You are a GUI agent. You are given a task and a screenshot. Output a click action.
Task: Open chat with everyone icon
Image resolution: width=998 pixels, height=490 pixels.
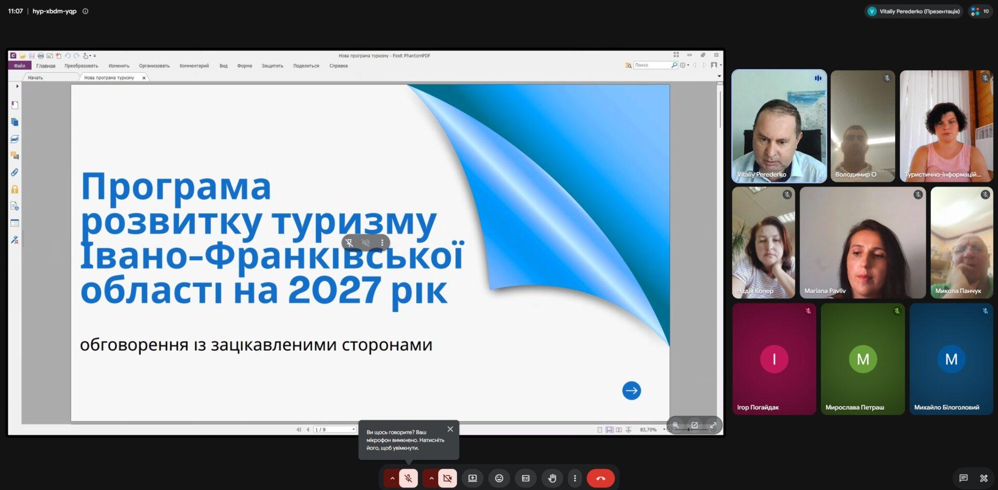click(963, 478)
